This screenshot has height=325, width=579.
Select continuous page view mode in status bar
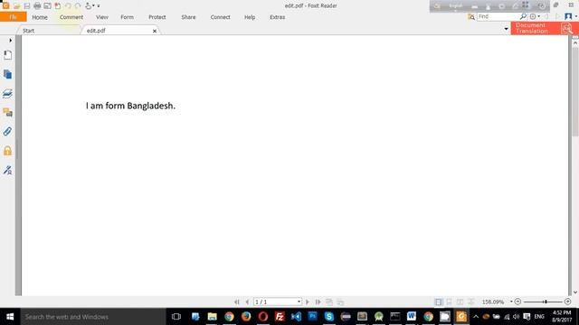(449, 302)
